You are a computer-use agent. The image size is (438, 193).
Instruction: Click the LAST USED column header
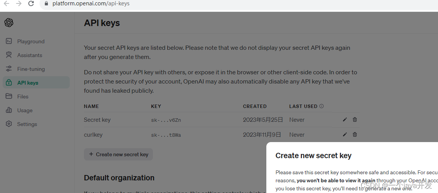303,106
